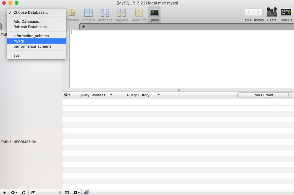Zoom the window with green button

pos(17,3)
